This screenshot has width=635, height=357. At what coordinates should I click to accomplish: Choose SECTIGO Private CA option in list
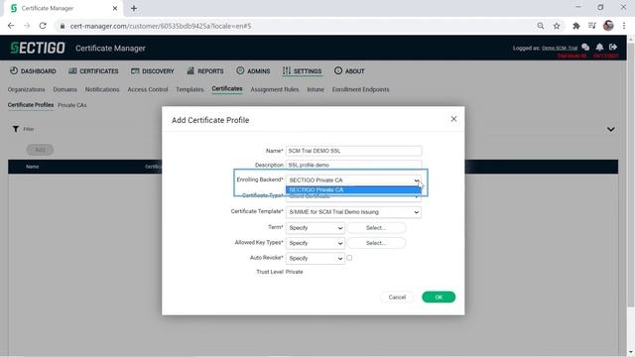353,189
